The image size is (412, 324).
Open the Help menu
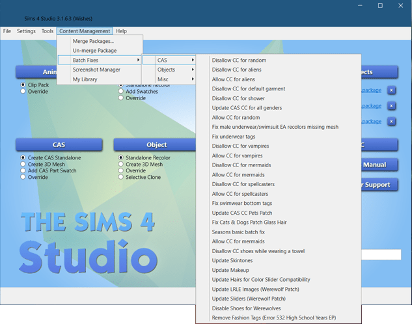click(x=122, y=31)
